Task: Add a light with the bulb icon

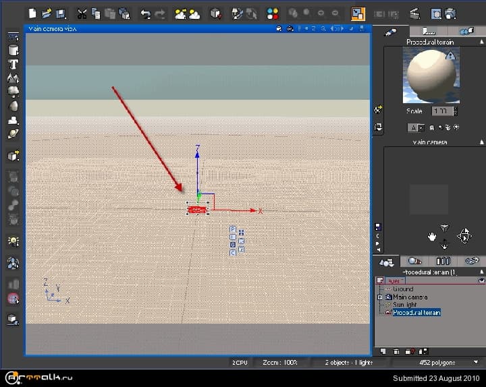Action: (13, 241)
